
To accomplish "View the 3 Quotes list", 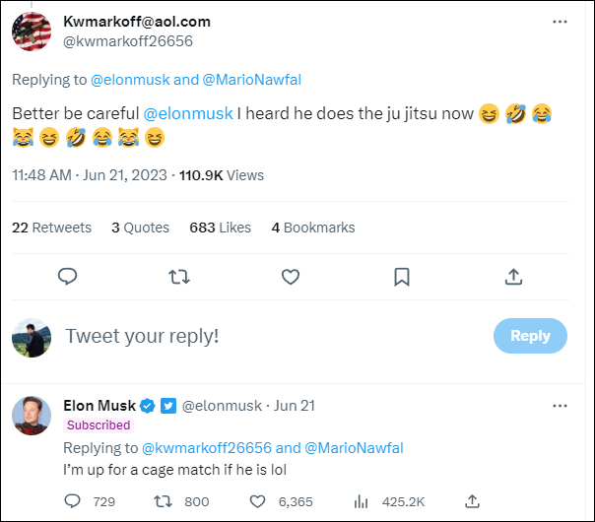I will 140,228.
